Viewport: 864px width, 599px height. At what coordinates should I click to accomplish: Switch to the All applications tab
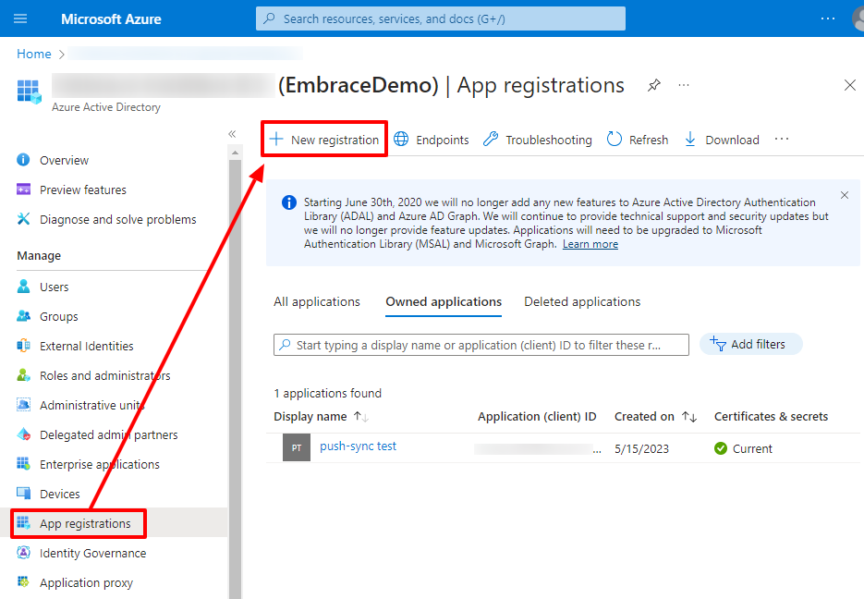click(317, 302)
